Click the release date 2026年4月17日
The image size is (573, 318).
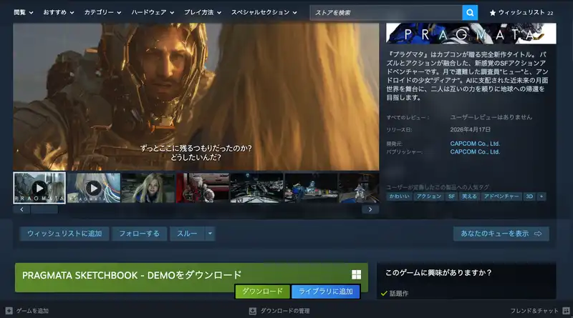tap(471, 129)
